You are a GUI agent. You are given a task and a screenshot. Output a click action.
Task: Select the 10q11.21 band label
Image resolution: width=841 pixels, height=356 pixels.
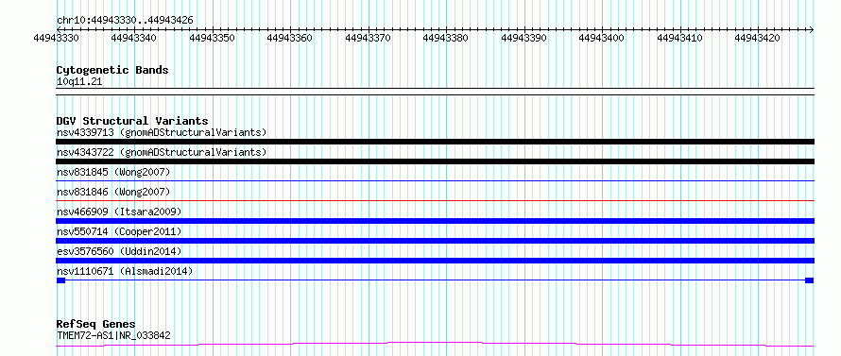click(79, 82)
